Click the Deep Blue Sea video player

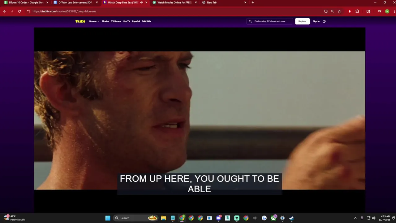(x=200, y=120)
